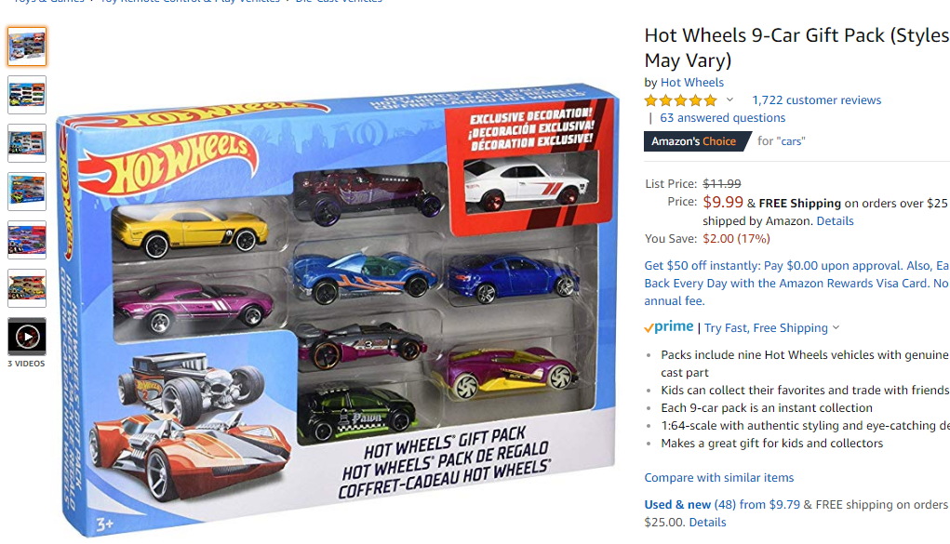This screenshot has height=544, width=950.
Task: Click the five-star rating icons
Action: click(x=680, y=100)
